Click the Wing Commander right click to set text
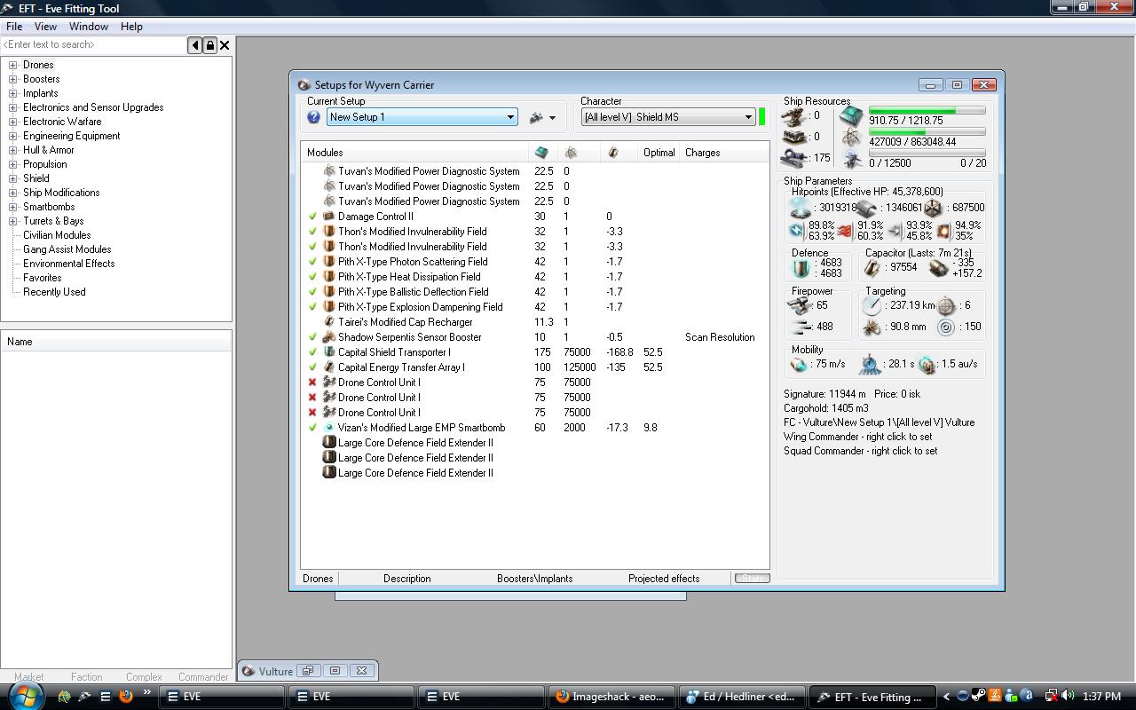 pos(857,437)
